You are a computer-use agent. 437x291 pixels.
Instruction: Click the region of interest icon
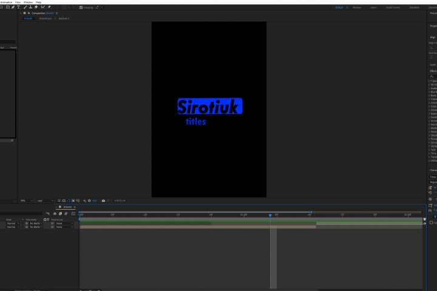pos(73,201)
